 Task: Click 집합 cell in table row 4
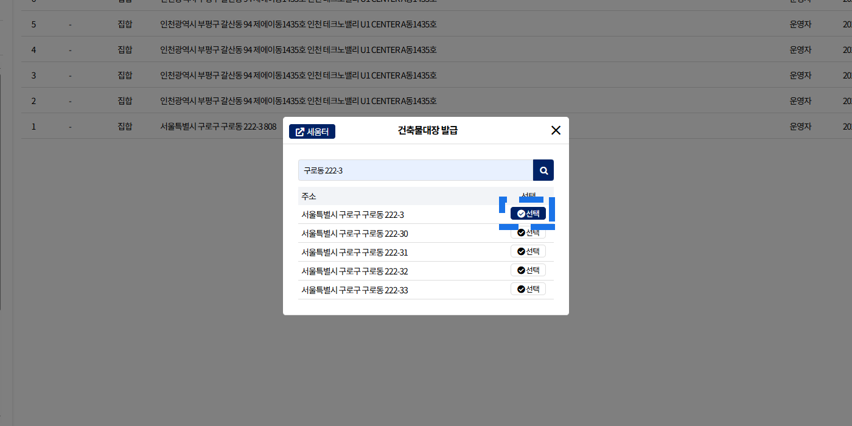pos(125,50)
